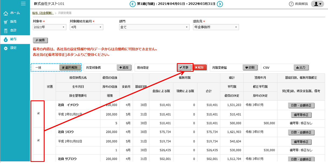328x163 pixels.
Task: Click the 検索 search button
Action: pos(40,40)
